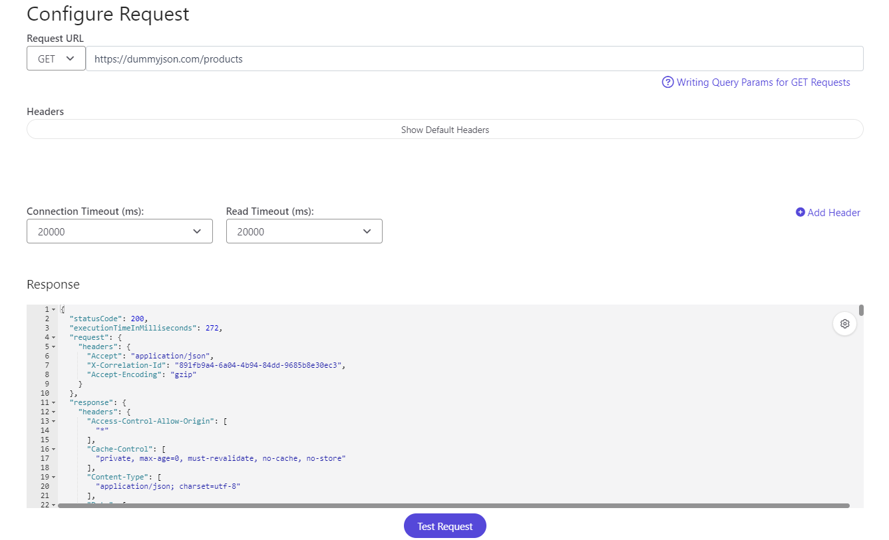Click Add Header link
The image size is (889, 540).
834,213
